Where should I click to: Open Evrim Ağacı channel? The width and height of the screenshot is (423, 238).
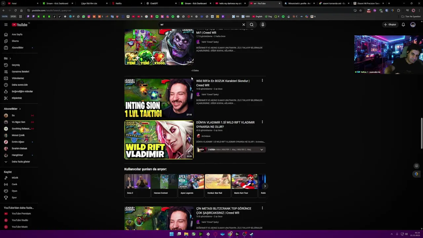pyautogui.click(x=19, y=142)
